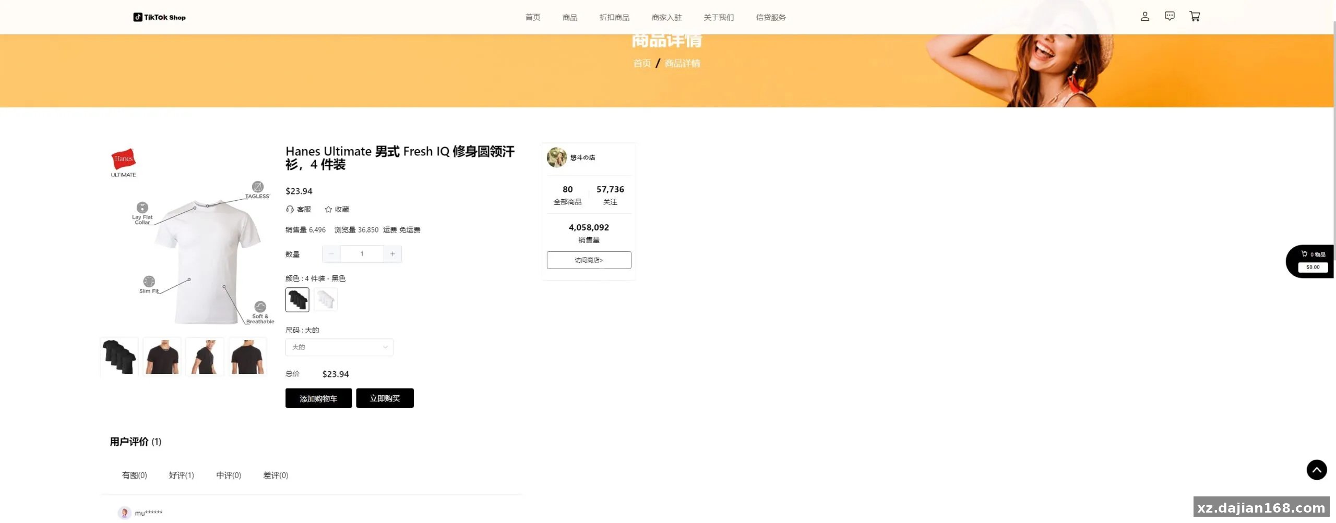Open 关于我们 in the top navigation
The height and width of the screenshot is (523, 1336).
coord(719,17)
